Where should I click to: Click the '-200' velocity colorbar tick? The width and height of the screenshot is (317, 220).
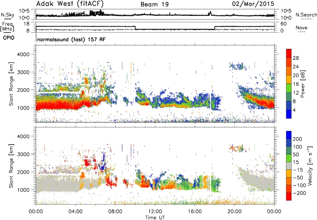tap(299, 193)
